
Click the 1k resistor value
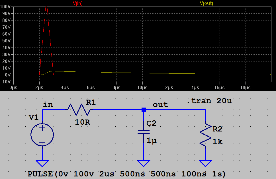[x=218, y=142]
